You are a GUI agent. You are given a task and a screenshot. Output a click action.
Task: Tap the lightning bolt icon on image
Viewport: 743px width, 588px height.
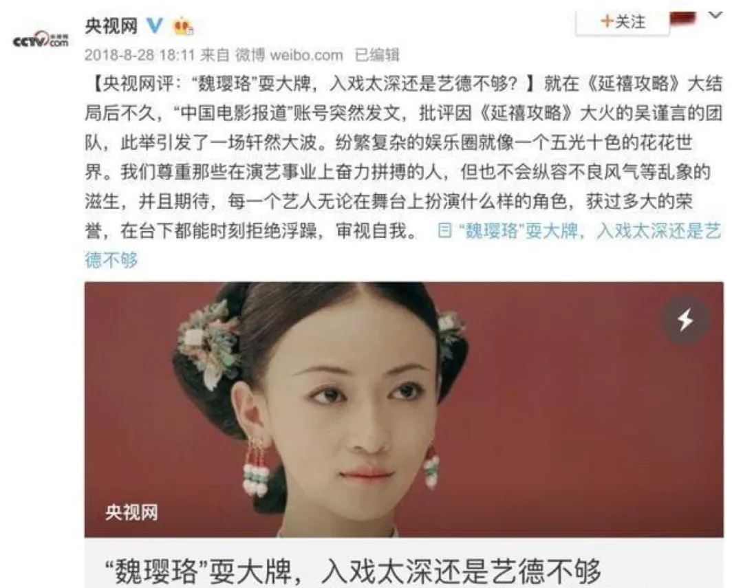click(x=685, y=319)
